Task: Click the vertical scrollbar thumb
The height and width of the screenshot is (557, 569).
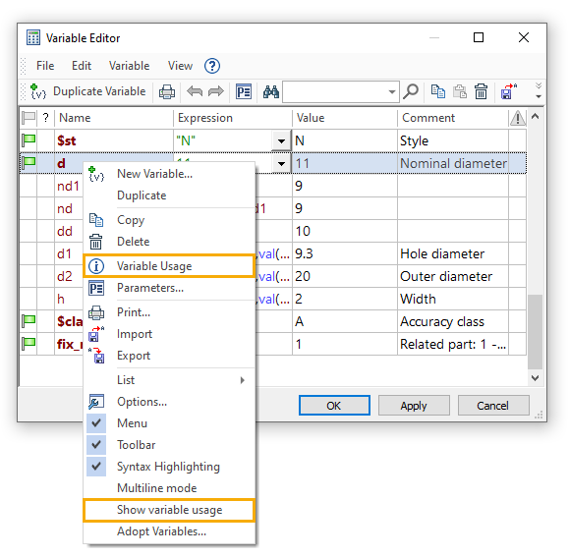Action: 535,332
